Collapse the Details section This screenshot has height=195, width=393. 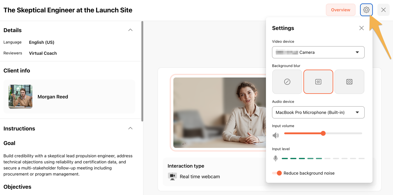[130, 30]
